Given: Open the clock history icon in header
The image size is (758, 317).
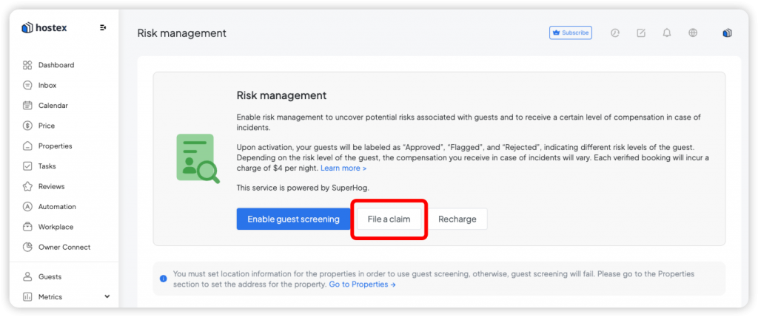Looking at the screenshot, I should click(x=615, y=33).
